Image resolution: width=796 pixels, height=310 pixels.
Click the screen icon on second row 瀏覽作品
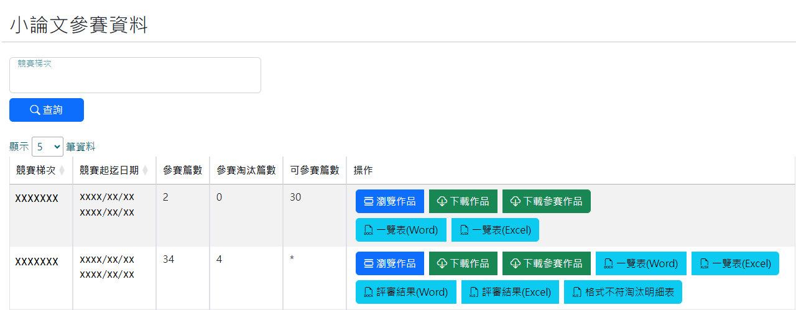[x=369, y=263]
